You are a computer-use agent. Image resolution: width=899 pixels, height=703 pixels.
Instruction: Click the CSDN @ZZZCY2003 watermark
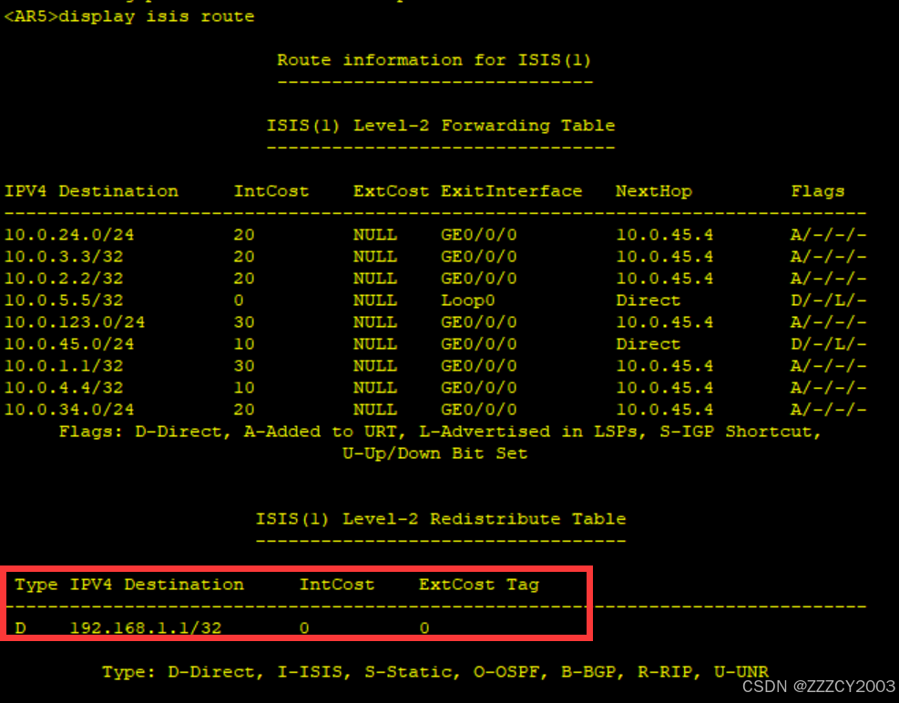click(x=818, y=687)
